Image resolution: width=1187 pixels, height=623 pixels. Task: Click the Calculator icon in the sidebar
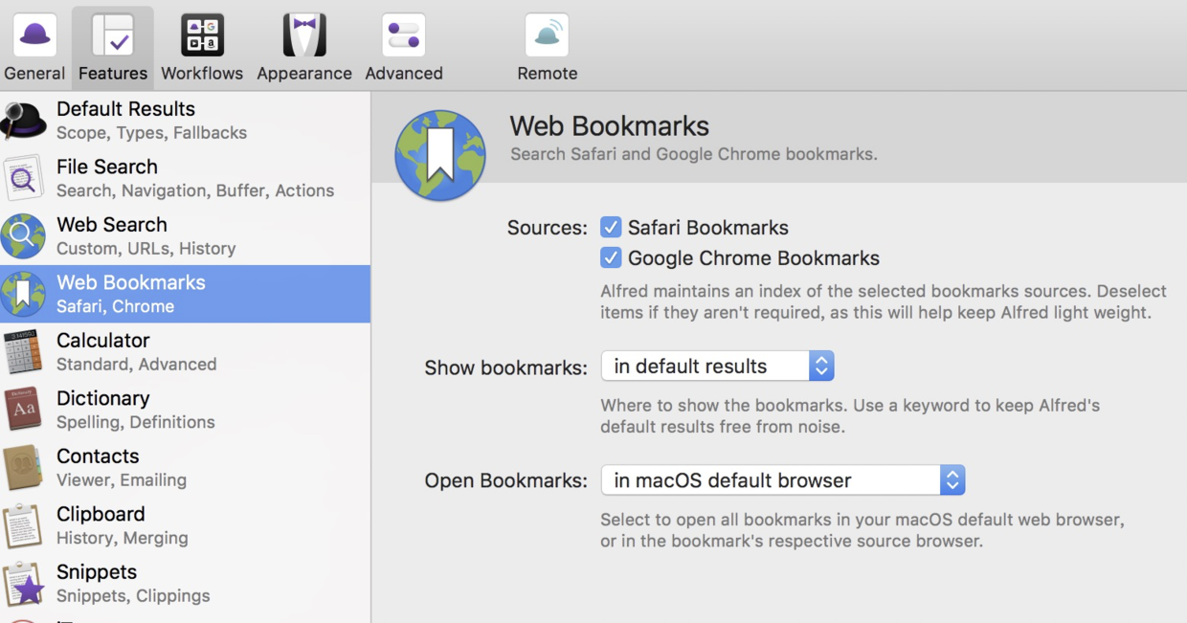click(x=23, y=352)
